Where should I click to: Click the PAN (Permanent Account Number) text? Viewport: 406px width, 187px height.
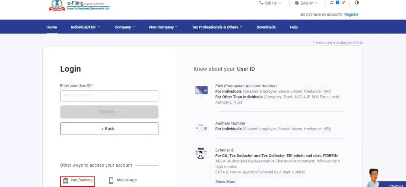(x=246, y=86)
